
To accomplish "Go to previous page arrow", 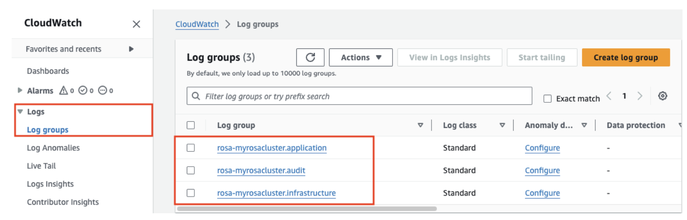I will pyautogui.click(x=609, y=96).
